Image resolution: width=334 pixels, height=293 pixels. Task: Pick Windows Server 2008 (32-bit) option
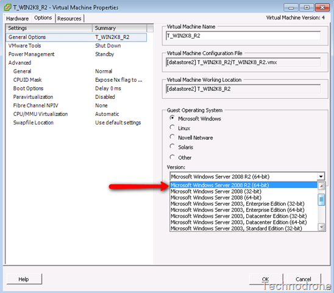244,191
